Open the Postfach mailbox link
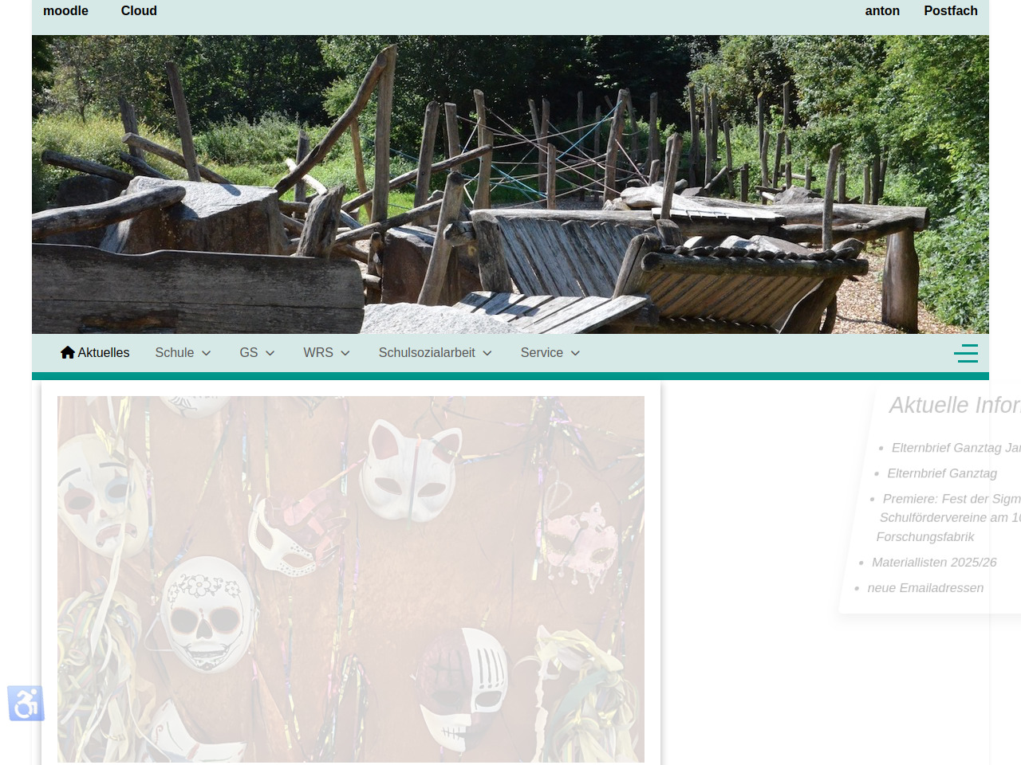The height and width of the screenshot is (765, 1021). click(950, 10)
